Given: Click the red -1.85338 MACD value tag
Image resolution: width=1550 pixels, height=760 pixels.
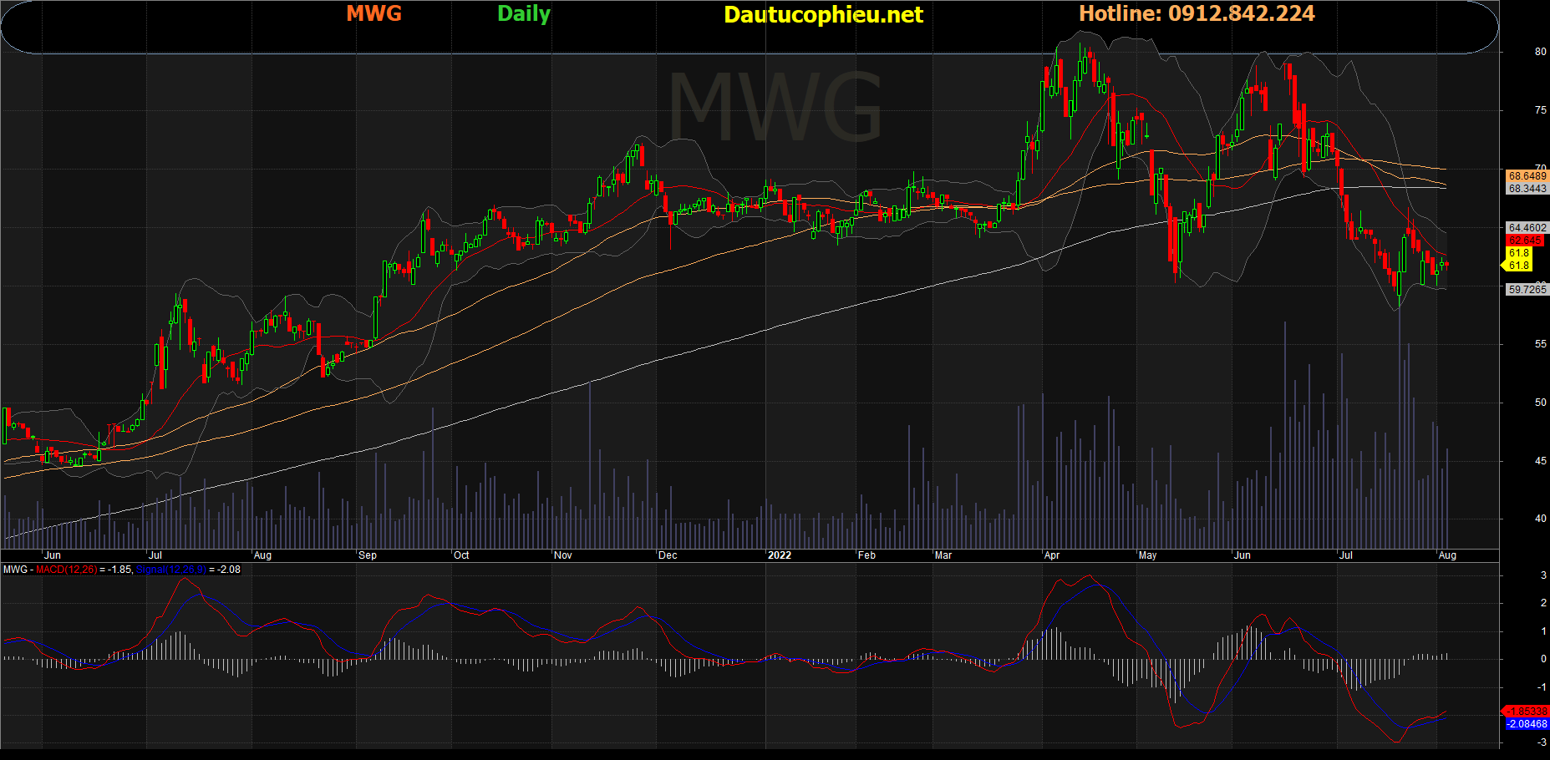Looking at the screenshot, I should point(1527,712).
